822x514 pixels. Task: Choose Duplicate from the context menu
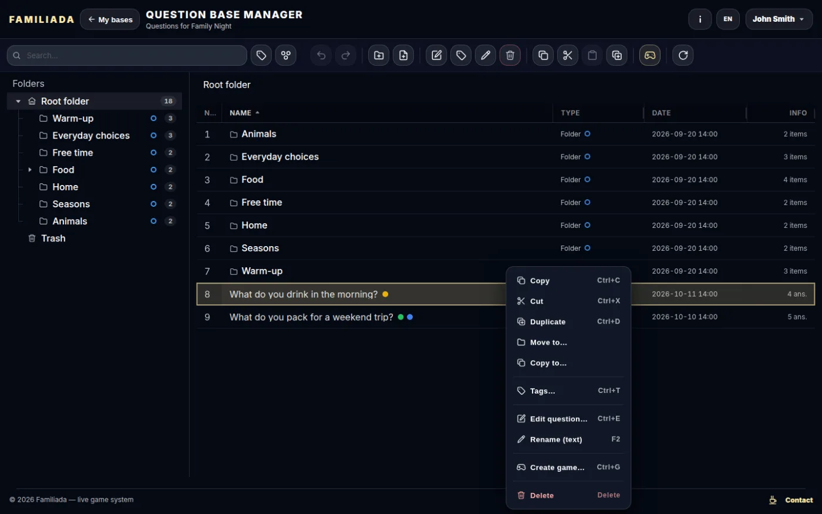(568, 322)
